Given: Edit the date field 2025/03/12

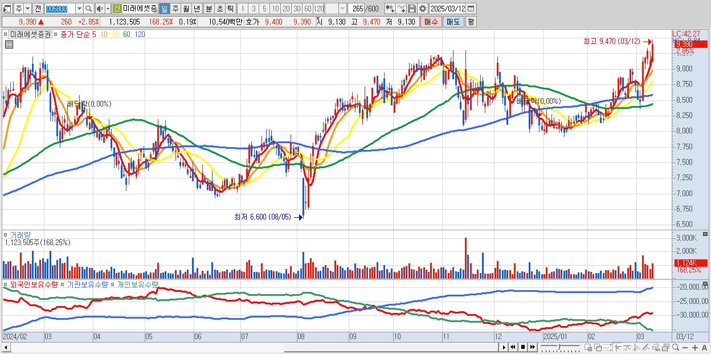Looking at the screenshot, I should [448, 9].
